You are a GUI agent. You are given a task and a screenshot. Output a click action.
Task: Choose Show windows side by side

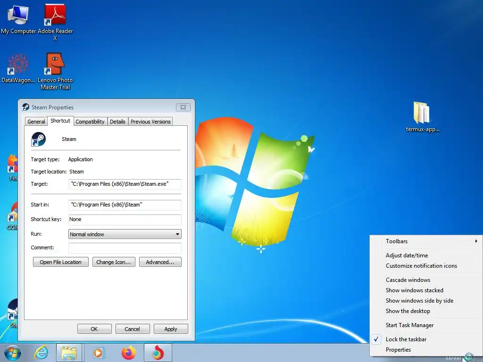point(426,301)
